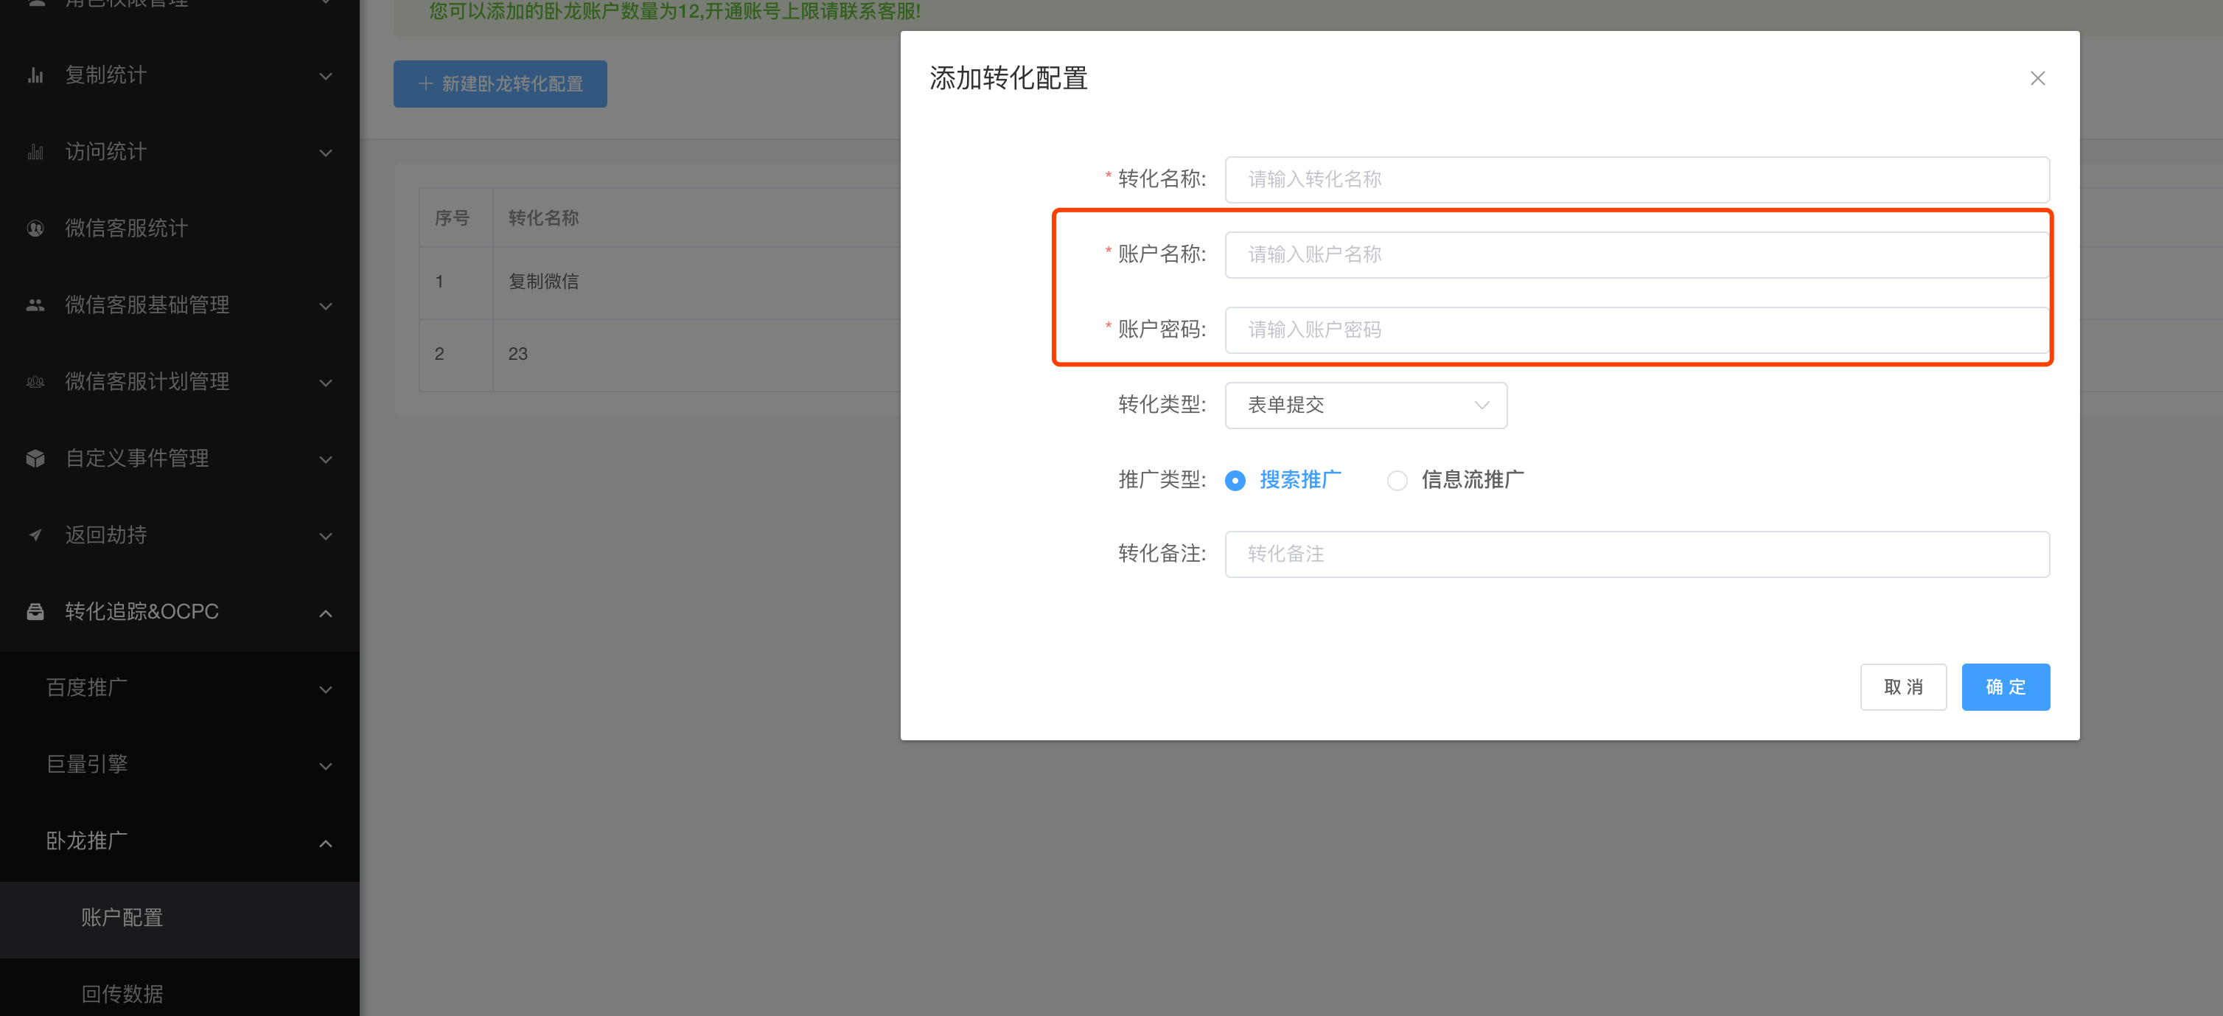Click the 转化追踪&OCPC inbox icon
The width and height of the screenshot is (2223, 1016).
click(x=35, y=612)
